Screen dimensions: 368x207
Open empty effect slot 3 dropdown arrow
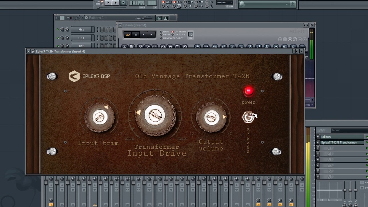(x=318, y=148)
